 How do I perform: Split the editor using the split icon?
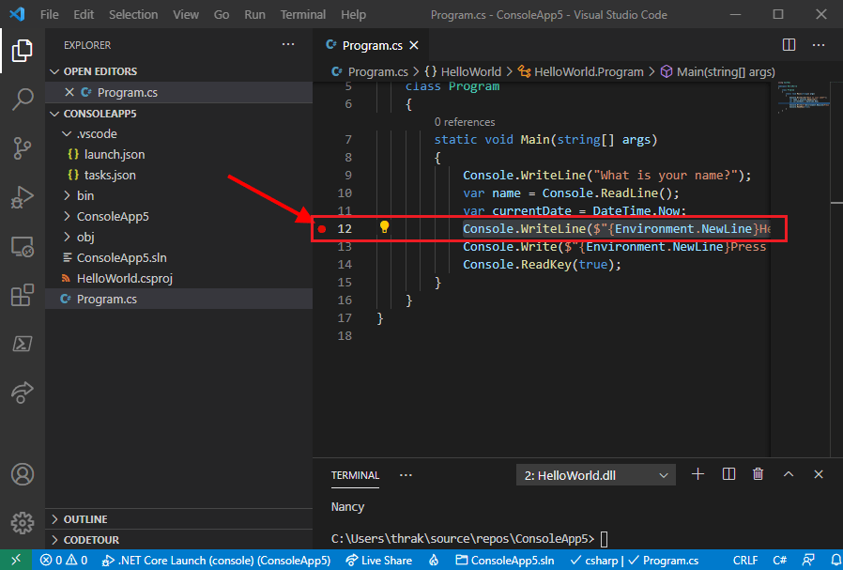pos(788,44)
